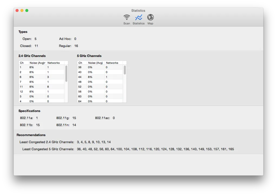
Task: Open the Map view
Action: click(150, 19)
